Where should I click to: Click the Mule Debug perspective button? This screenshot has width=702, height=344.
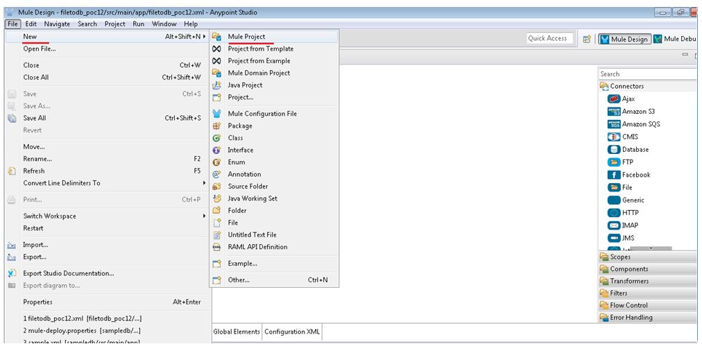(x=675, y=39)
